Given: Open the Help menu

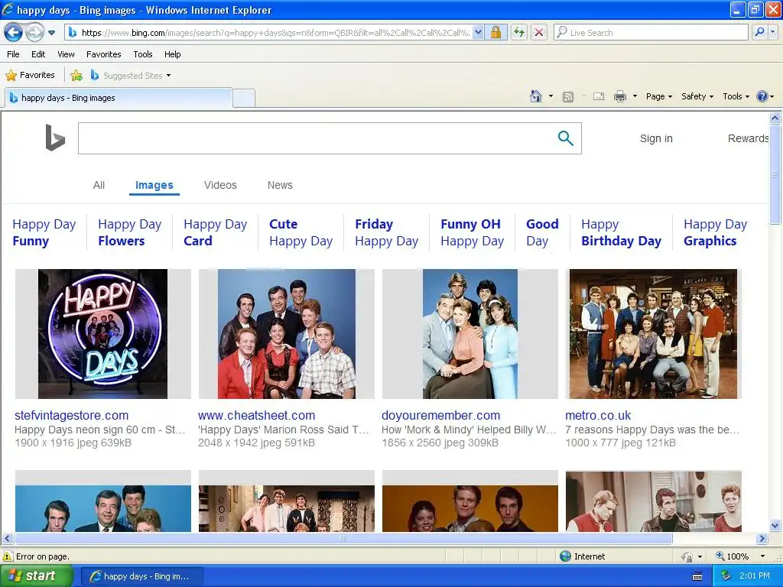Looking at the screenshot, I should point(173,54).
